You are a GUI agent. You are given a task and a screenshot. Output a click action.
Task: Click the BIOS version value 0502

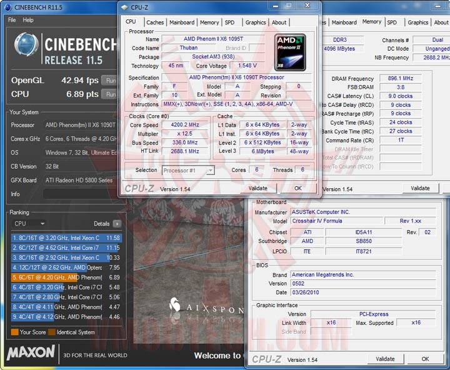click(363, 284)
